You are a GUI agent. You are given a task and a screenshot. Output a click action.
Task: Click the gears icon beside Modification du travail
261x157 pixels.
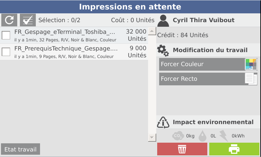163,50
